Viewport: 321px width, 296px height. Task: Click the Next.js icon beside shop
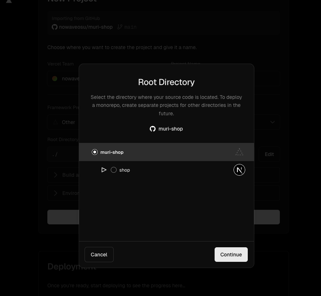pos(239,170)
